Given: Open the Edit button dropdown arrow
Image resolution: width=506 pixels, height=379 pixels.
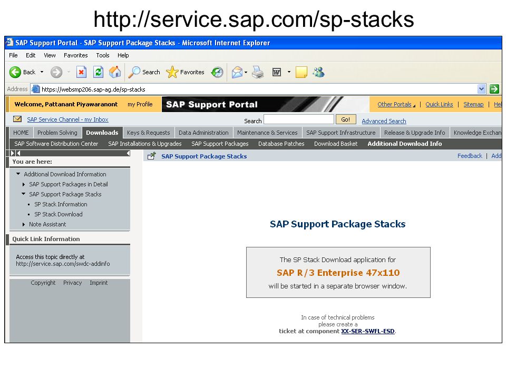Looking at the screenshot, I should pos(289,72).
